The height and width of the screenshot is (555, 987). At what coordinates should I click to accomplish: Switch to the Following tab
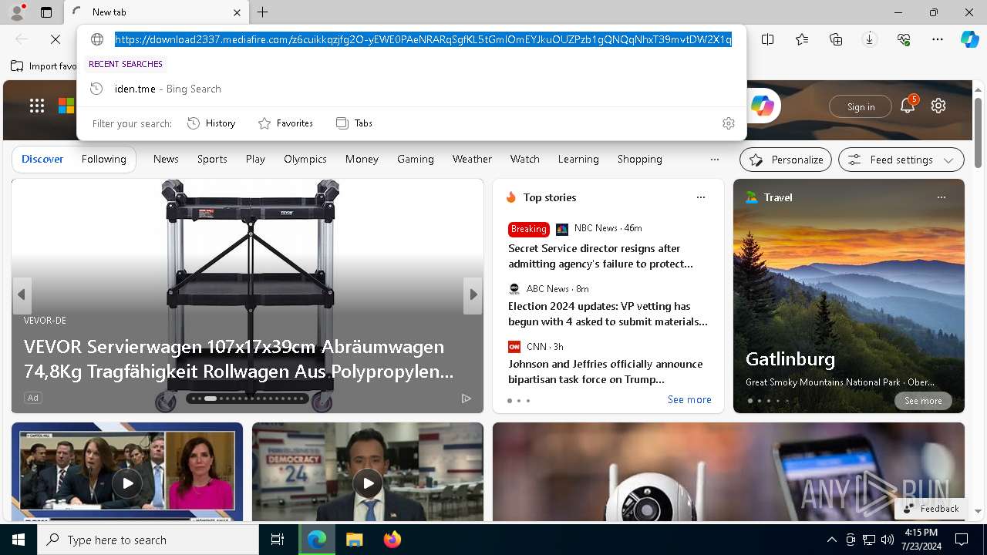coord(103,160)
